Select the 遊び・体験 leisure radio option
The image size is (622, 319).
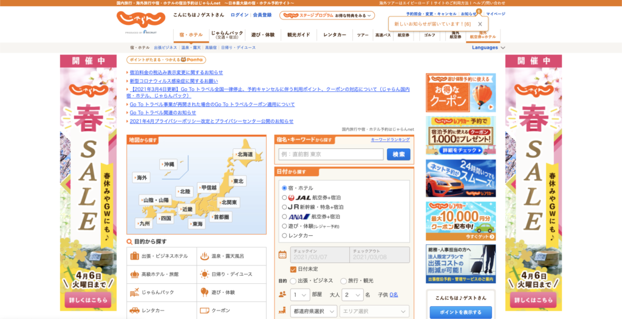click(x=284, y=226)
